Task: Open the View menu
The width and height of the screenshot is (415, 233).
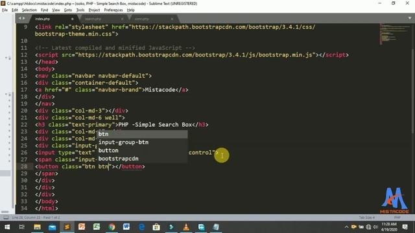Action: coord(56,10)
